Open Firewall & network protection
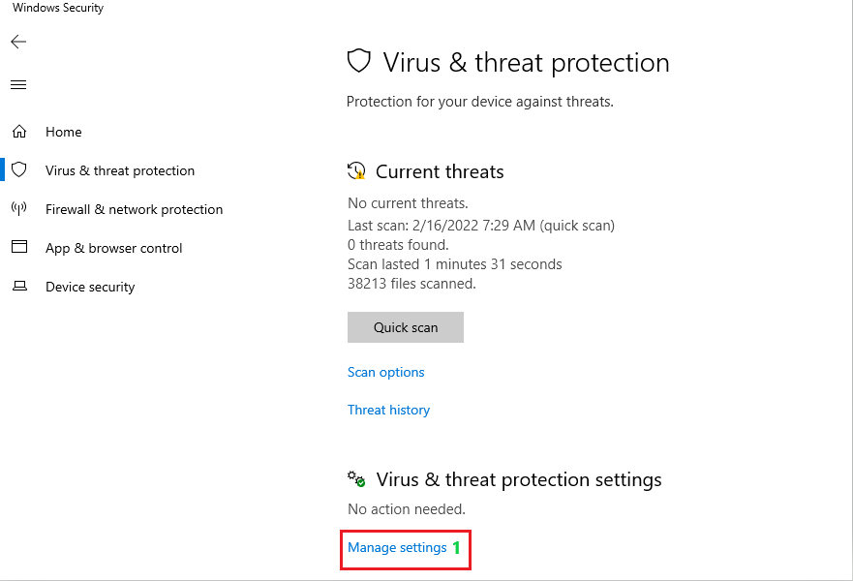The image size is (853, 581). click(135, 209)
